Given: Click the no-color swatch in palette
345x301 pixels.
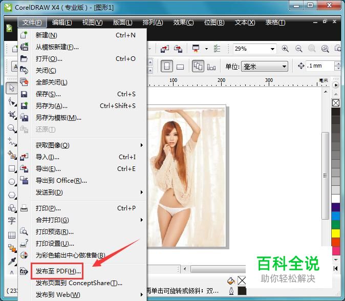Looking at the screenshot, I should (336, 103).
